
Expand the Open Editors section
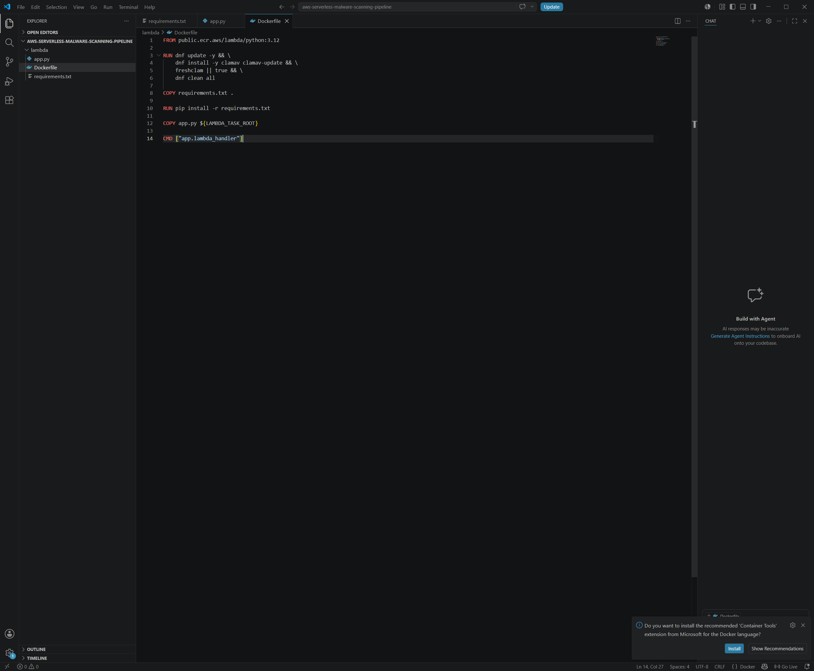coord(77,32)
